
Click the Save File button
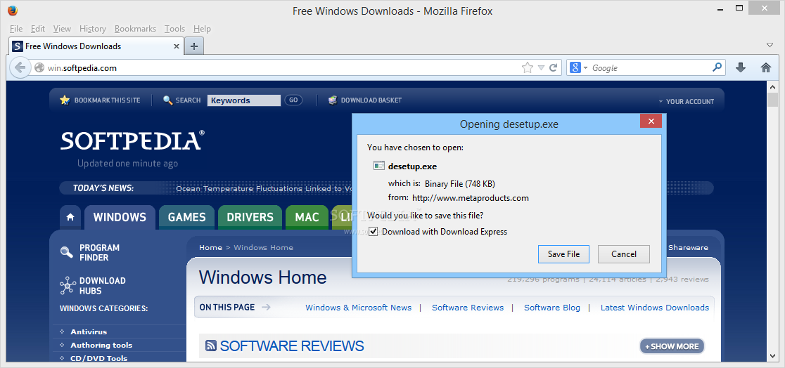tap(563, 254)
